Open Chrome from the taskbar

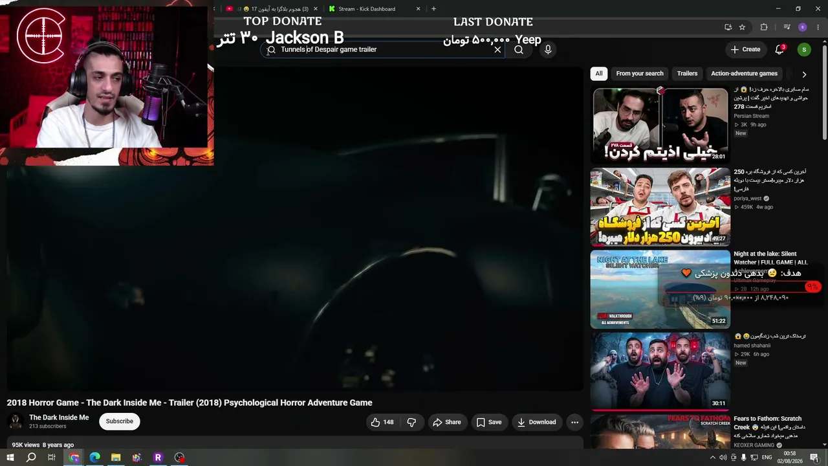tap(74, 458)
